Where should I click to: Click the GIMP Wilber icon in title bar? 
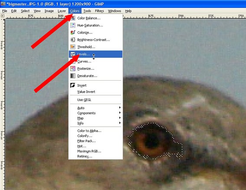(x=3, y=3)
